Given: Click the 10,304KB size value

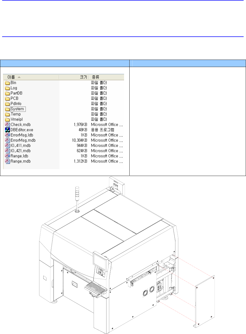Looking at the screenshot, I should tap(79, 140).
